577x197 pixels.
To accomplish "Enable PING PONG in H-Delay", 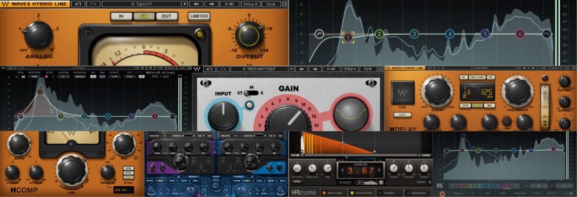I will (x=477, y=77).
